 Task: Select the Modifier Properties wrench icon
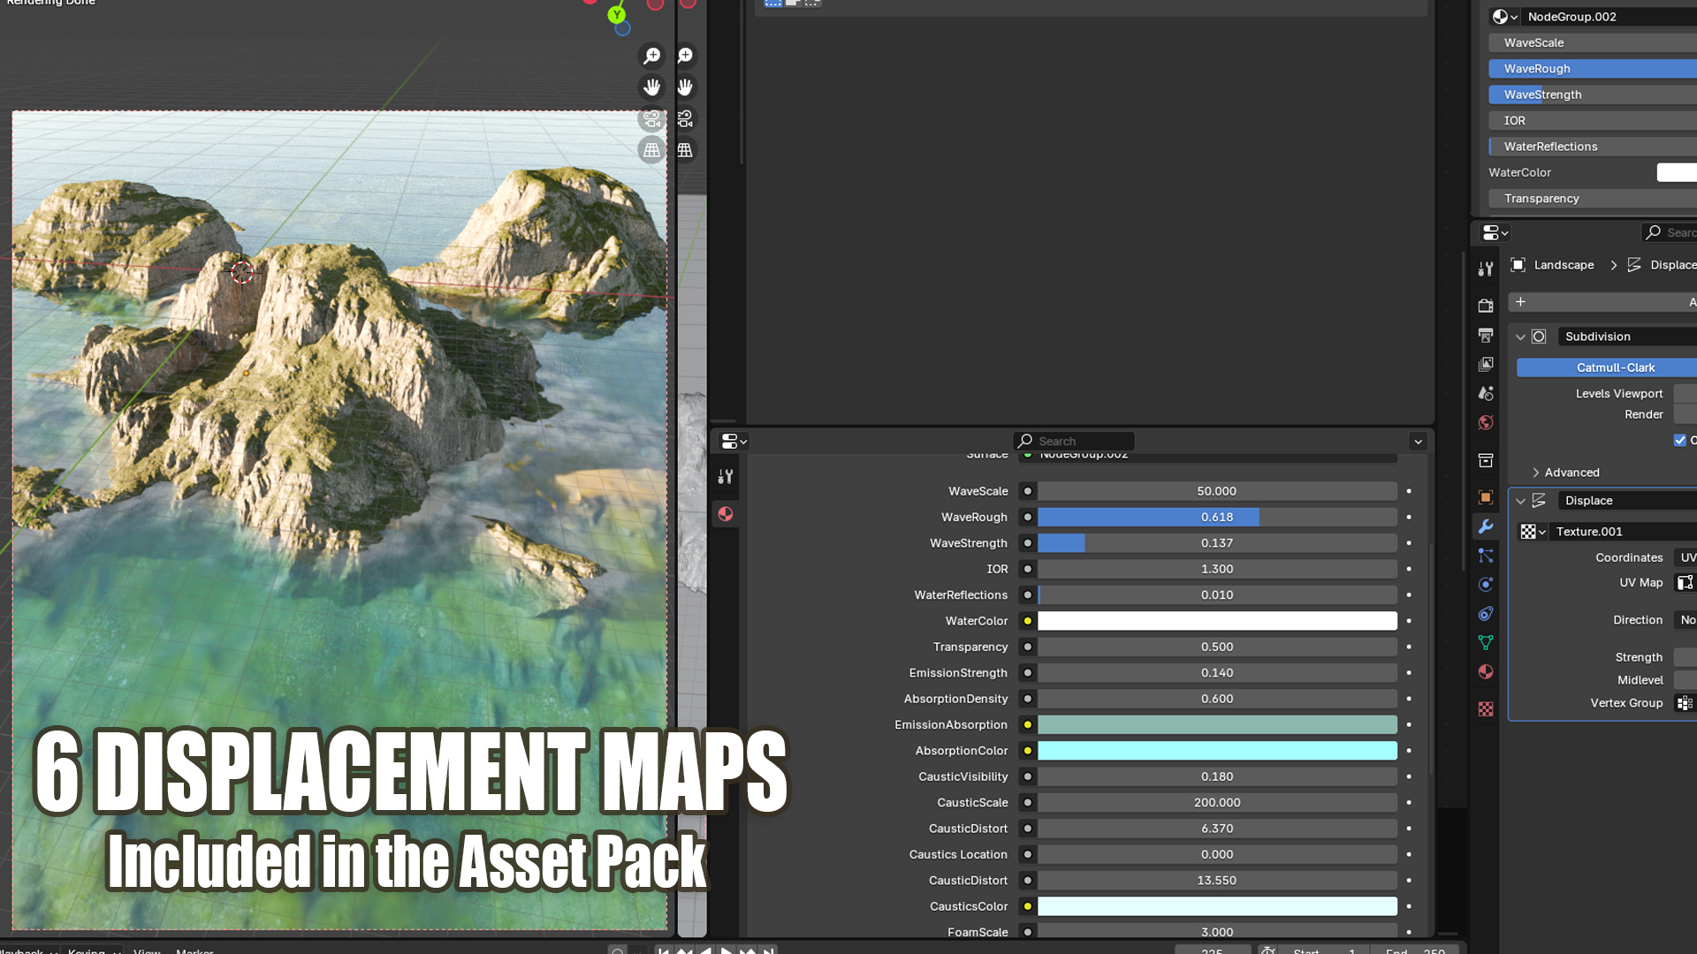pyautogui.click(x=1485, y=526)
